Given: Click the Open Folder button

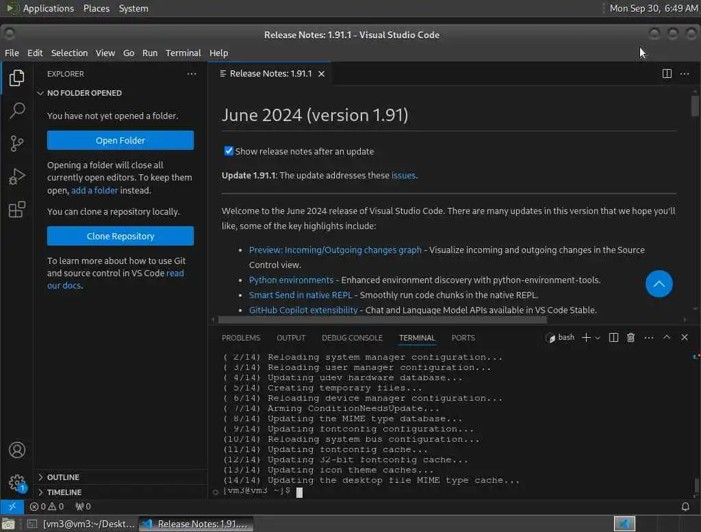Looking at the screenshot, I should (x=120, y=140).
